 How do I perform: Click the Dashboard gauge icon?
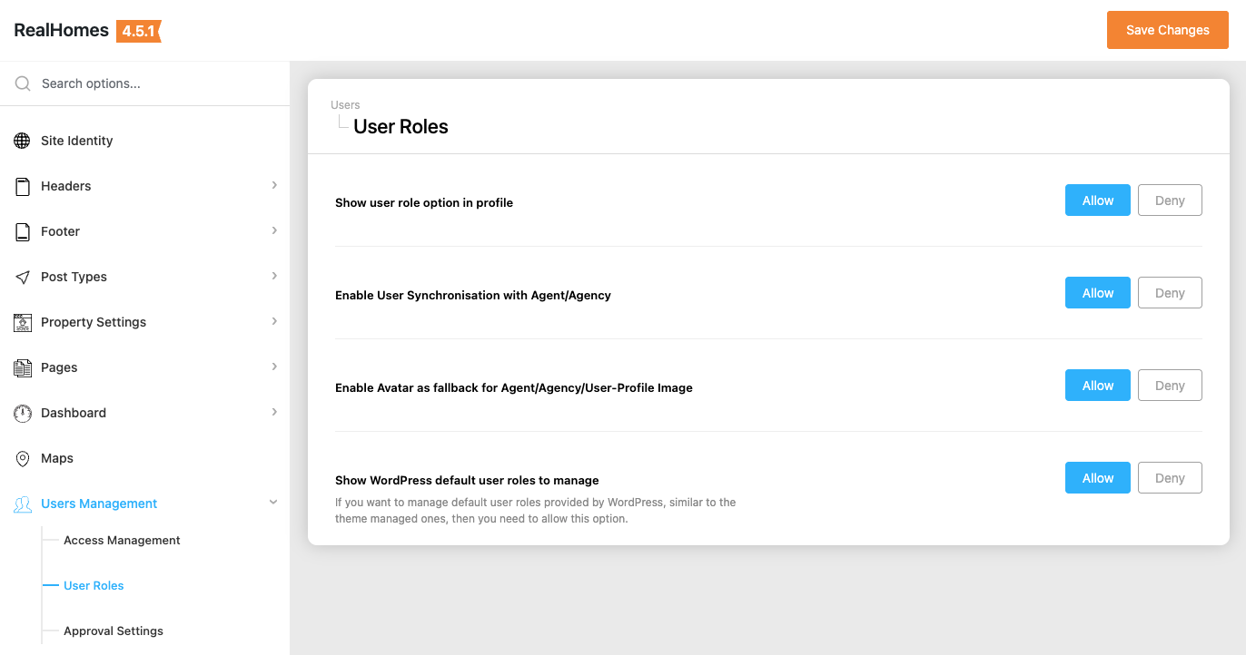pyautogui.click(x=23, y=413)
